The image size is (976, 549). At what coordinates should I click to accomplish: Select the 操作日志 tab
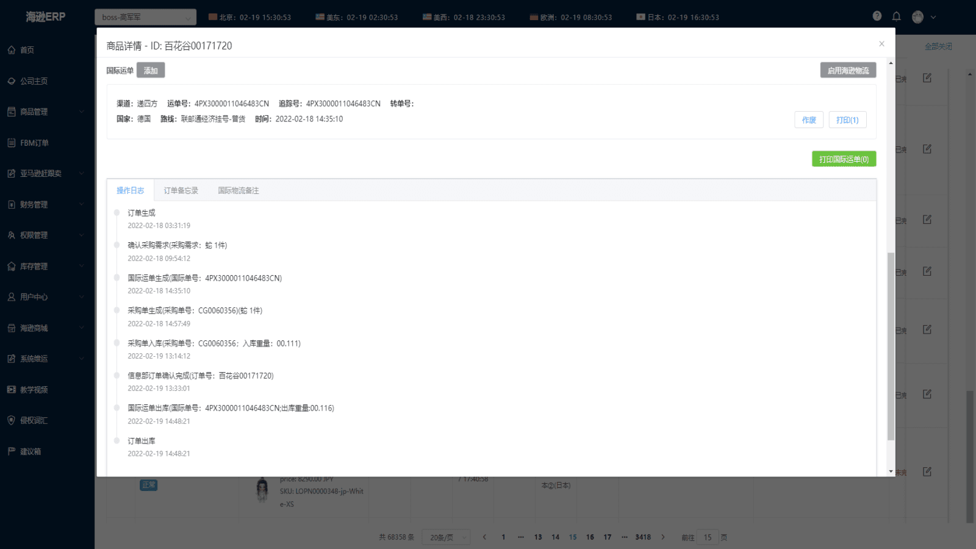coord(130,191)
